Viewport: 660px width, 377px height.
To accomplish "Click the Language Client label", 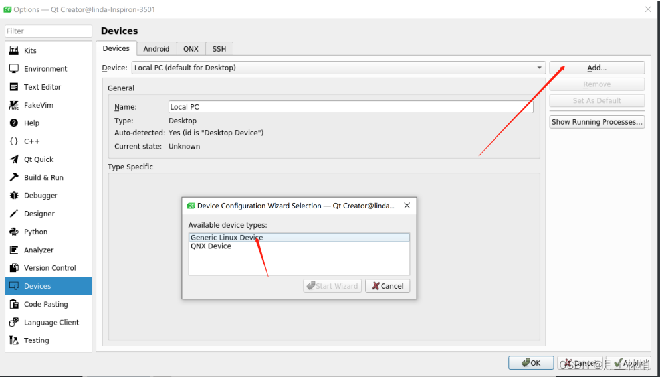I will point(51,322).
